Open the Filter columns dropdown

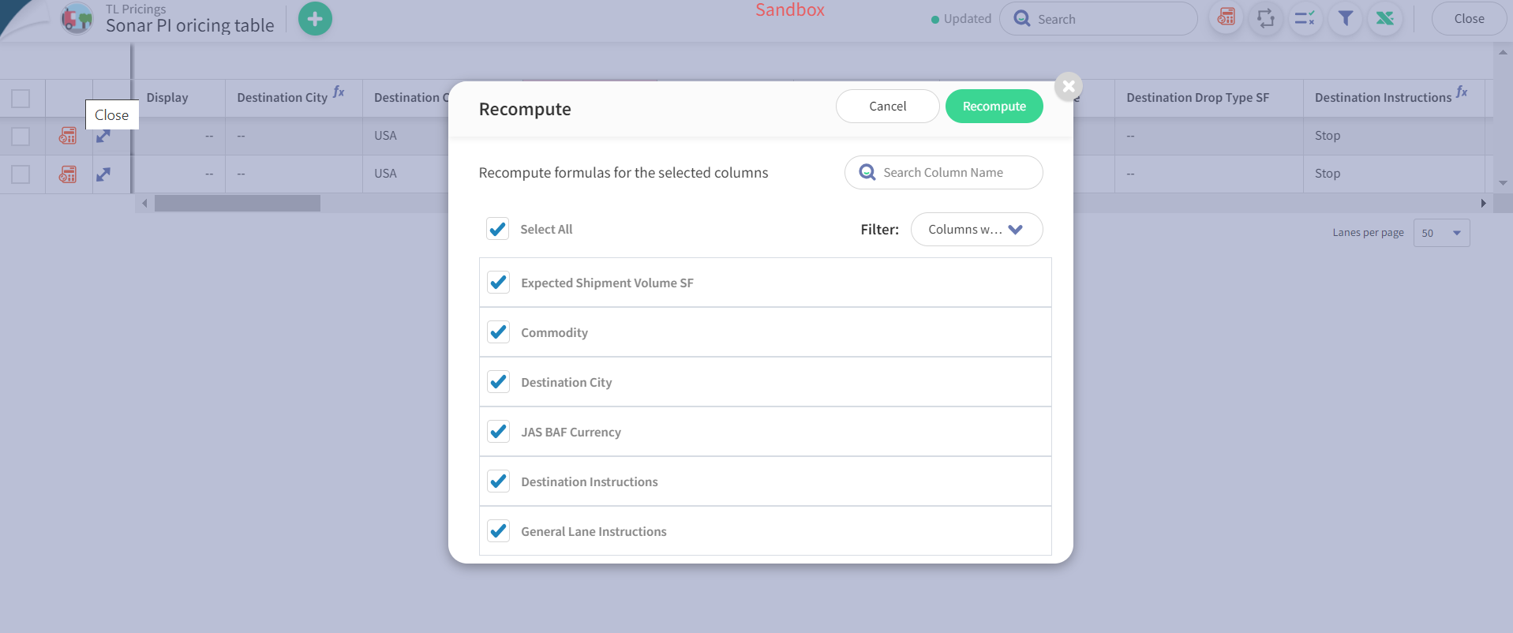[x=976, y=230]
